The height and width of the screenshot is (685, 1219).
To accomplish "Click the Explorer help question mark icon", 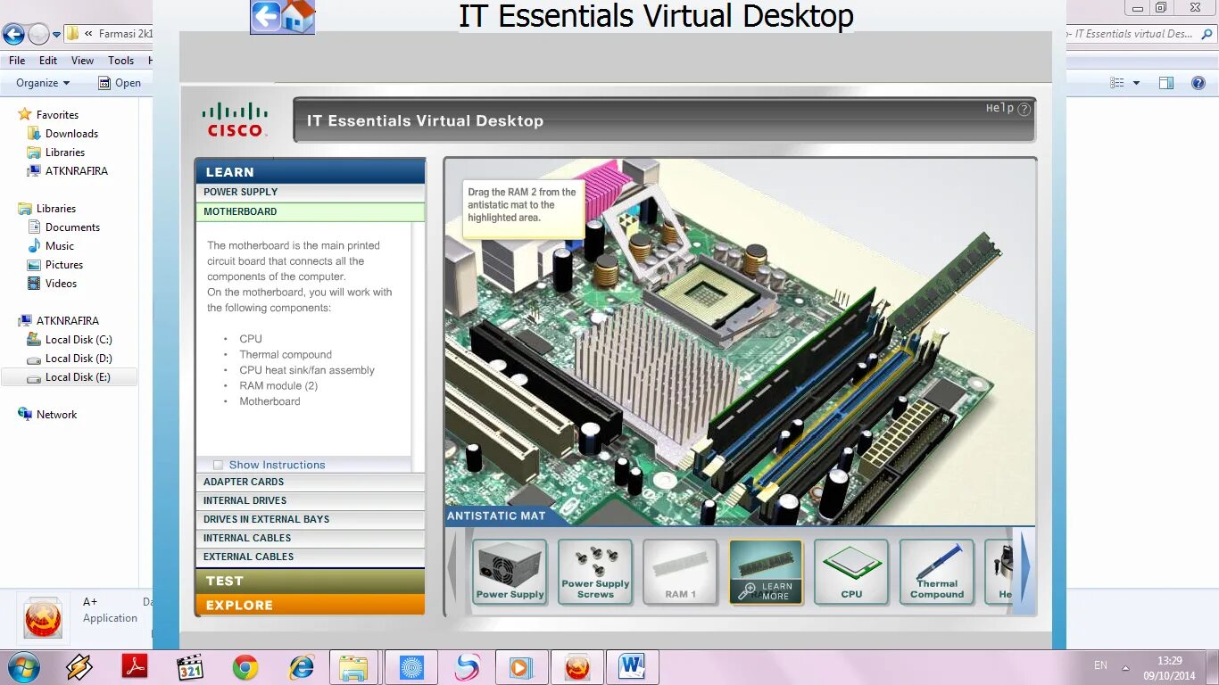I will coord(1198,83).
